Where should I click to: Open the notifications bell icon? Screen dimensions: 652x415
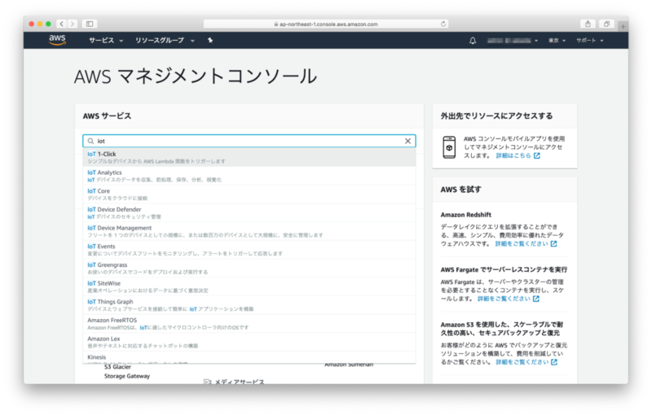[473, 41]
